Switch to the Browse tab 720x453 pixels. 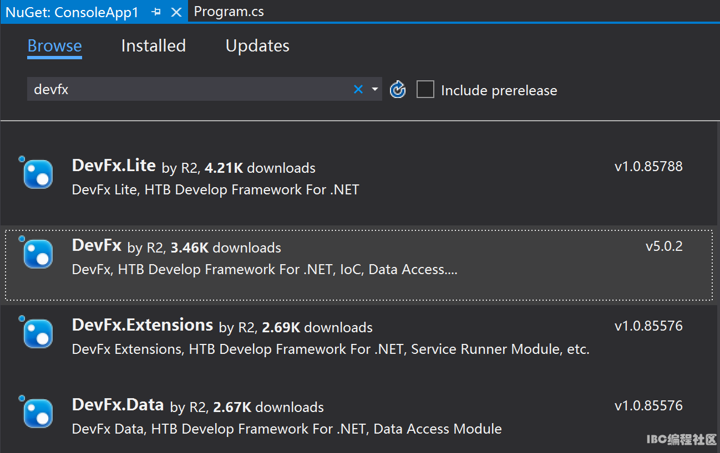coord(54,46)
